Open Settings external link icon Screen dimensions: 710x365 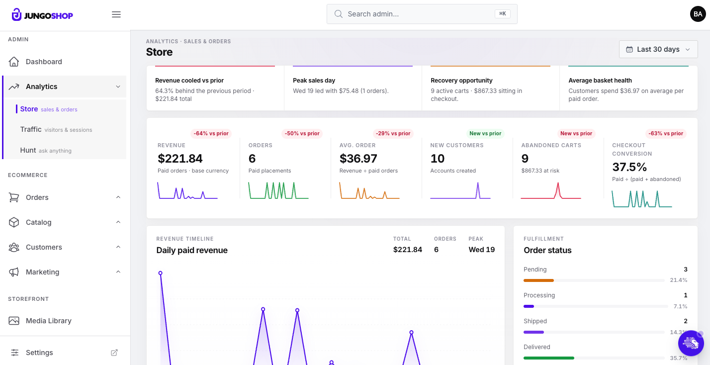click(114, 353)
